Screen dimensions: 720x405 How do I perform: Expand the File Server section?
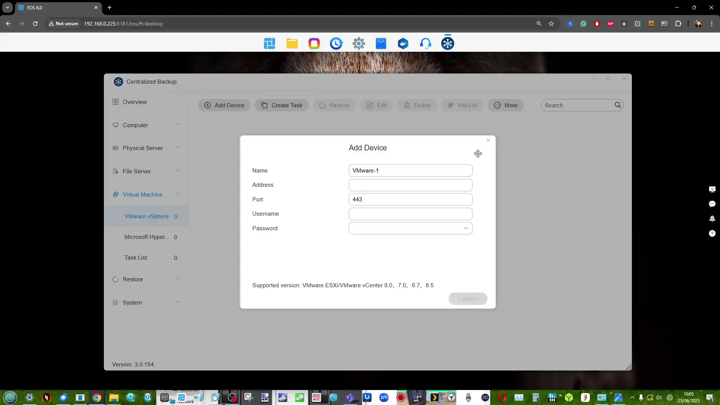[x=147, y=171]
